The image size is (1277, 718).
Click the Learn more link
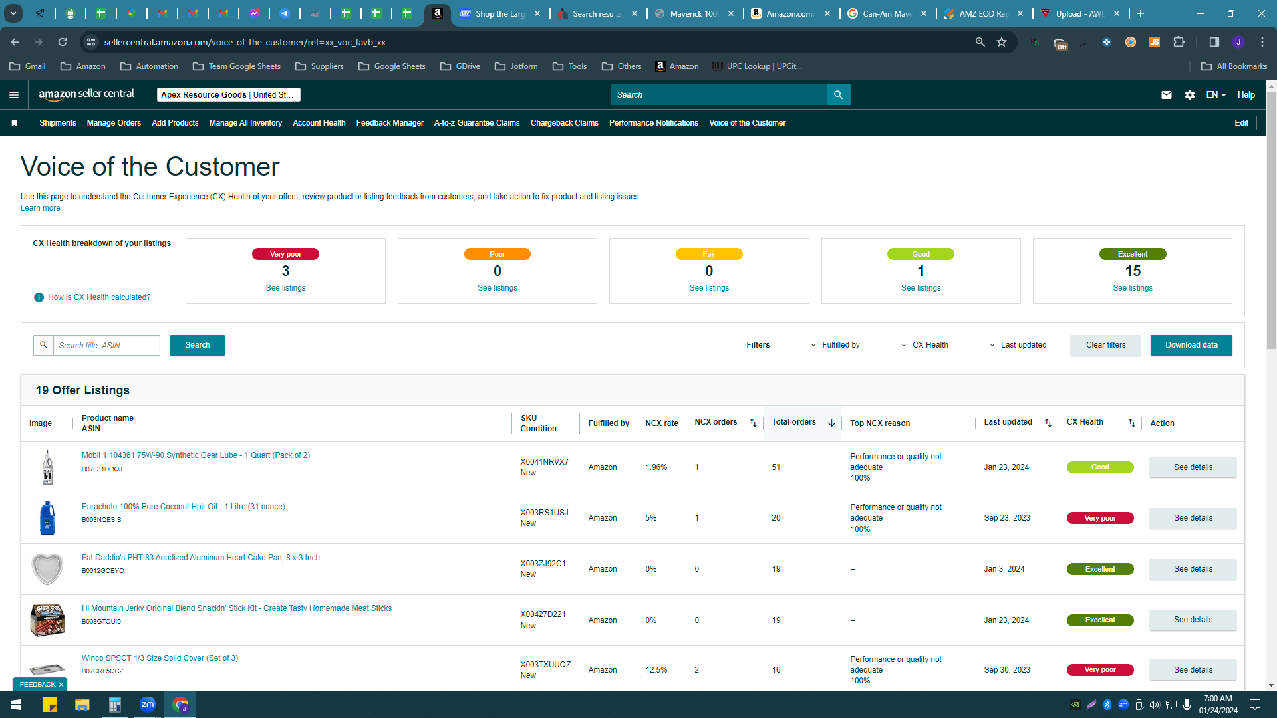(x=40, y=208)
